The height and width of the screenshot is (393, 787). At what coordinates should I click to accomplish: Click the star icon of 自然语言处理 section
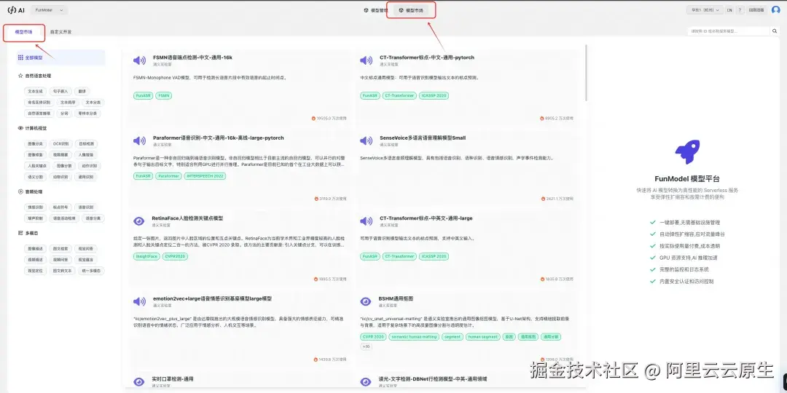pyautogui.click(x=20, y=76)
